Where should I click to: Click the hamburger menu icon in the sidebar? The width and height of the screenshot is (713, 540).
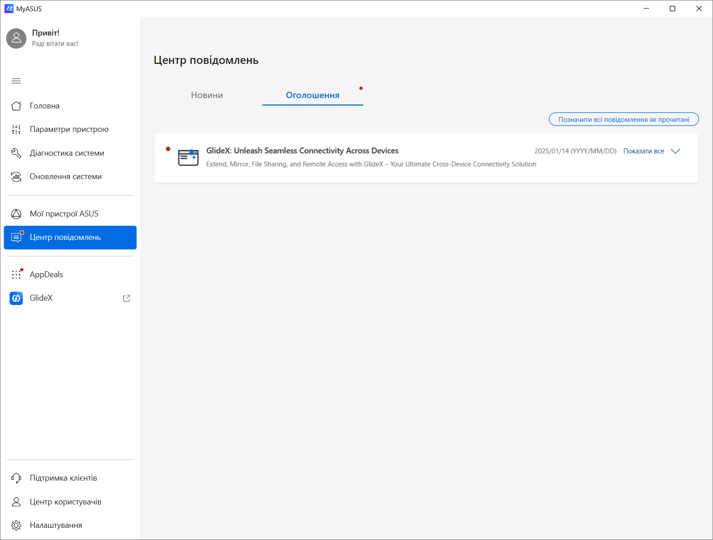[x=16, y=81]
